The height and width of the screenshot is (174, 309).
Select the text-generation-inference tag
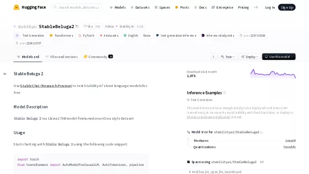pyautogui.click(x=176, y=35)
